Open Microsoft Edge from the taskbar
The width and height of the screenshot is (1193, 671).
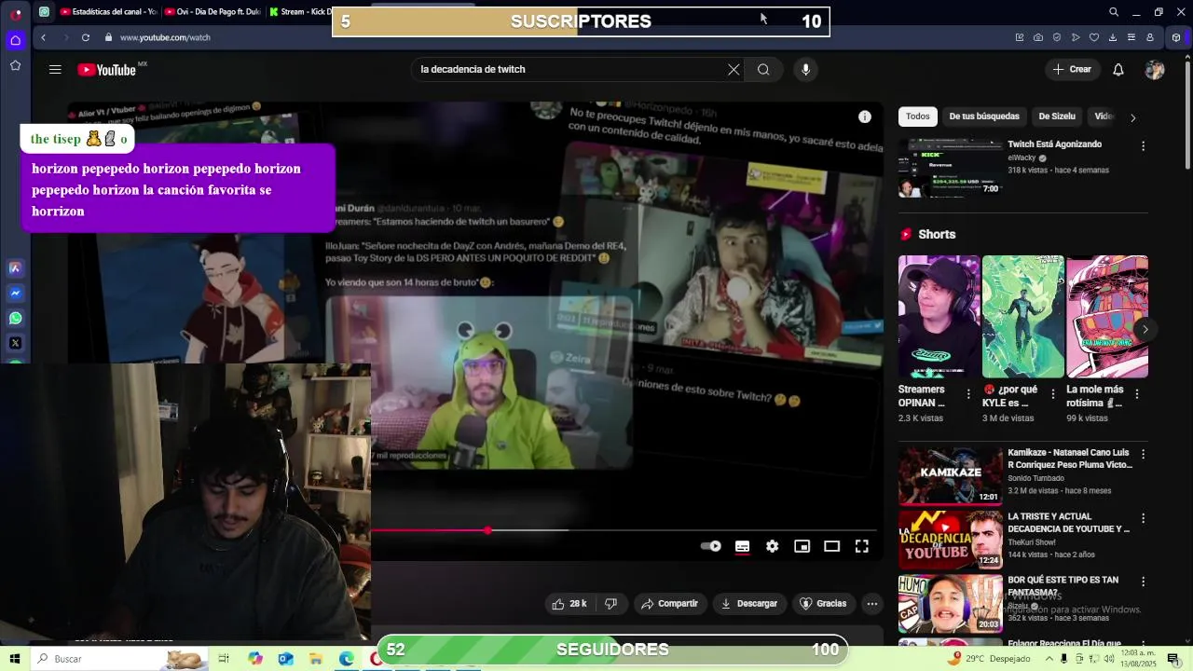point(347,659)
